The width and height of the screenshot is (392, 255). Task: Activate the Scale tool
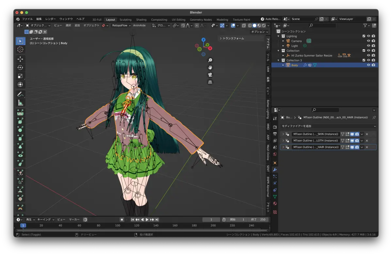tap(20, 76)
